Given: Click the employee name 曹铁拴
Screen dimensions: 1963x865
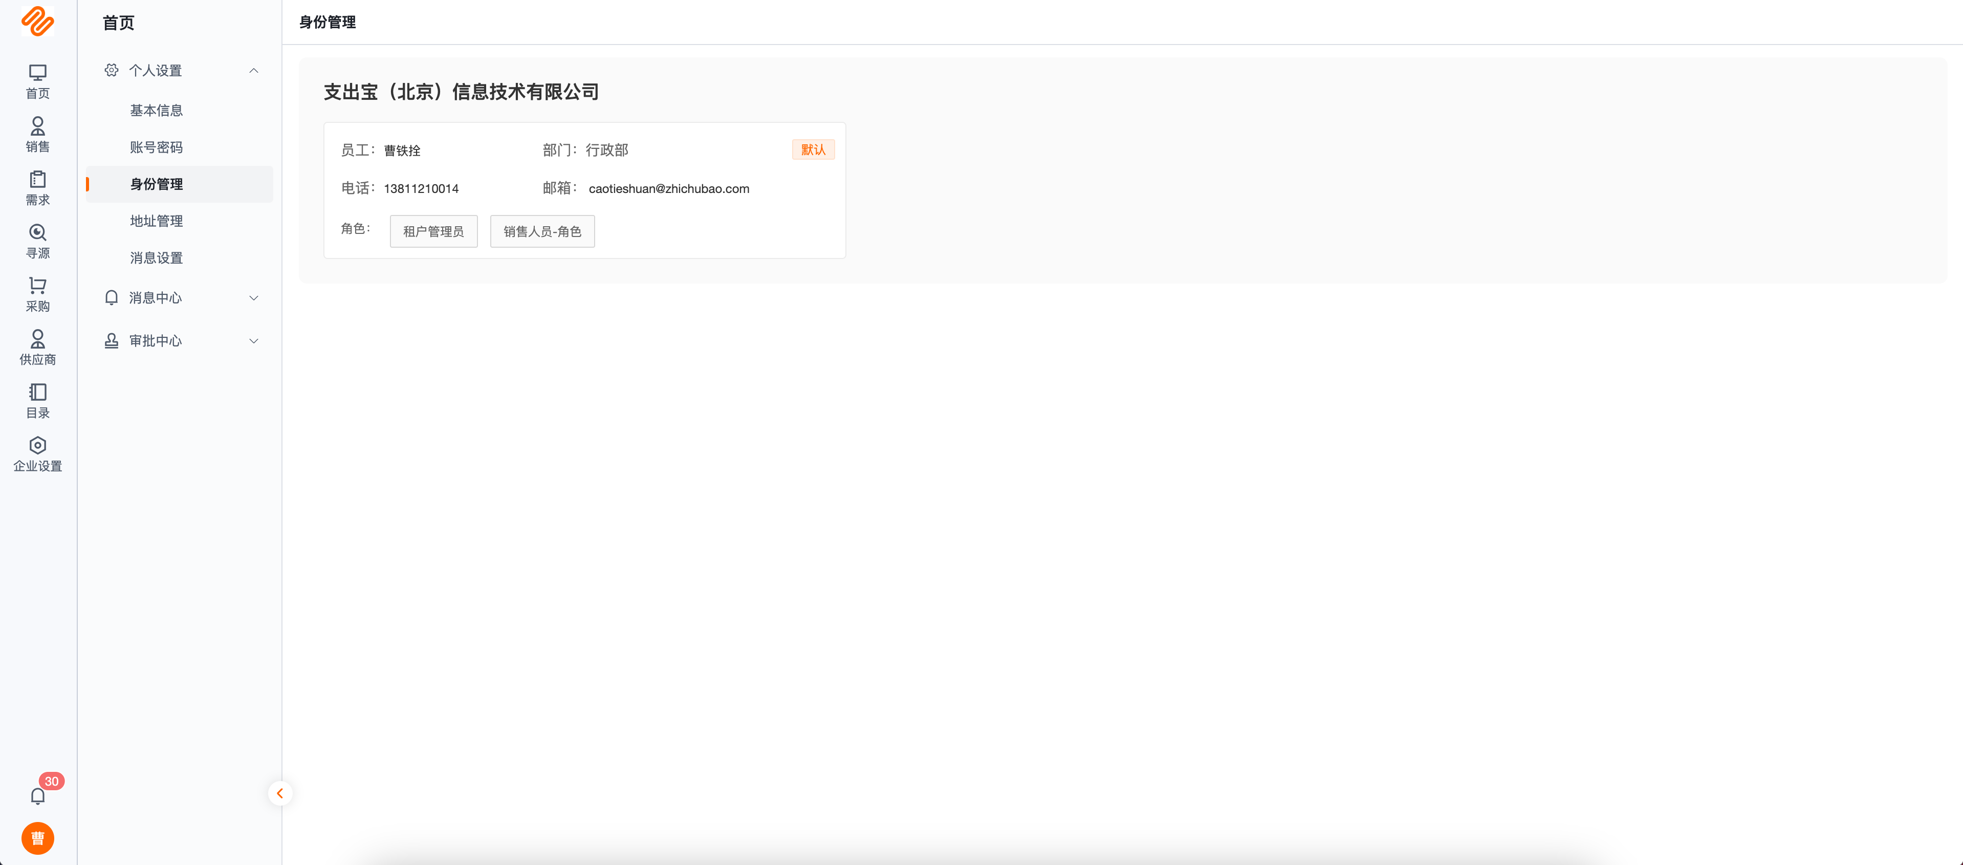Looking at the screenshot, I should click(x=402, y=150).
